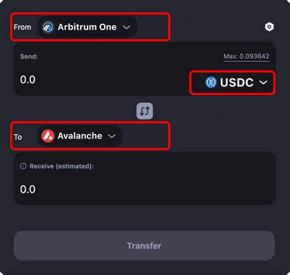Open the settings hexagon icon
290x275 pixels.
(x=269, y=27)
